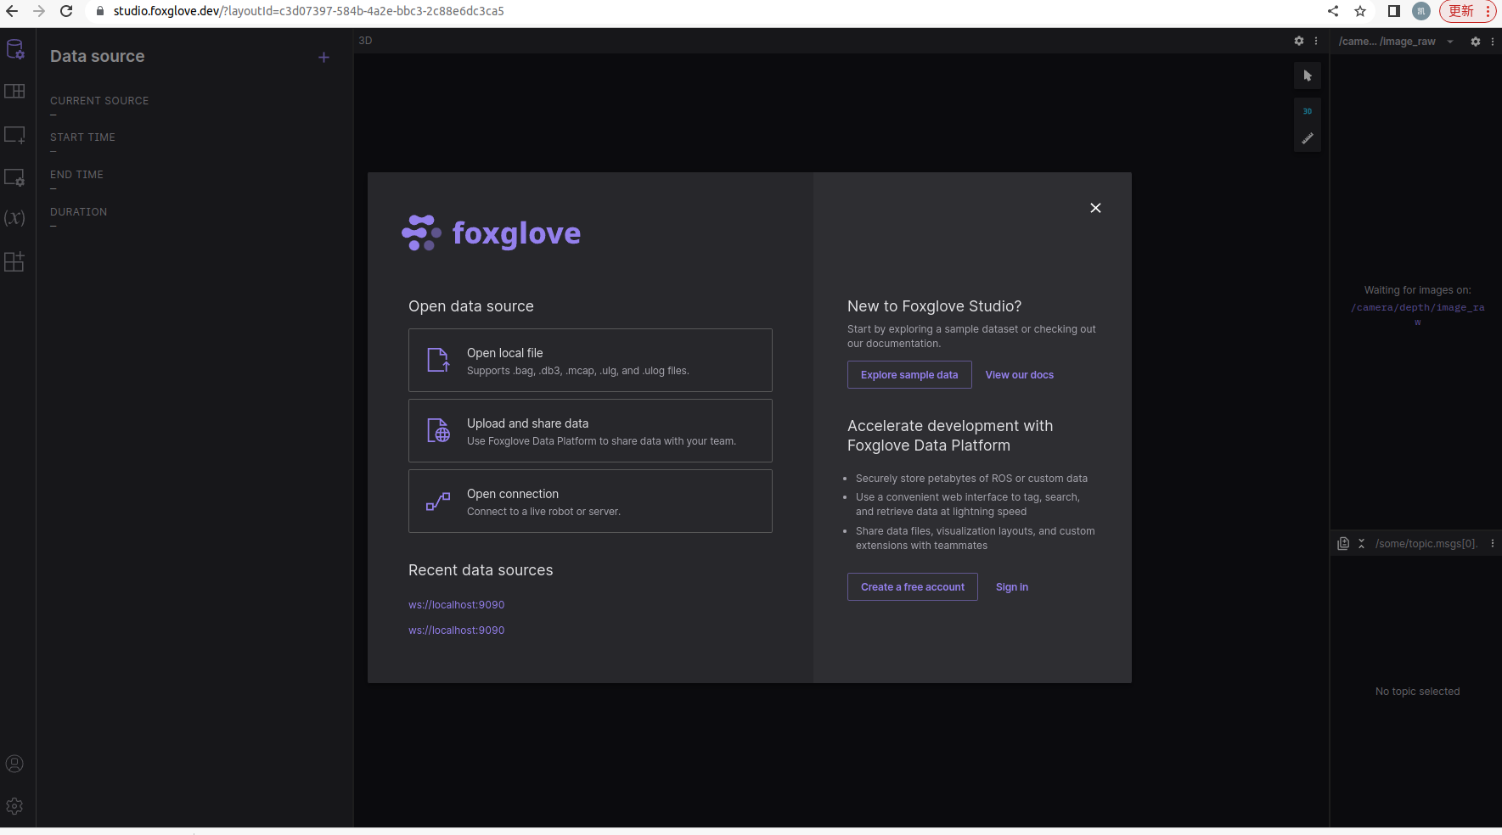Click Create a free account button
Viewport: 1502px width, 835px height.
[x=913, y=587]
